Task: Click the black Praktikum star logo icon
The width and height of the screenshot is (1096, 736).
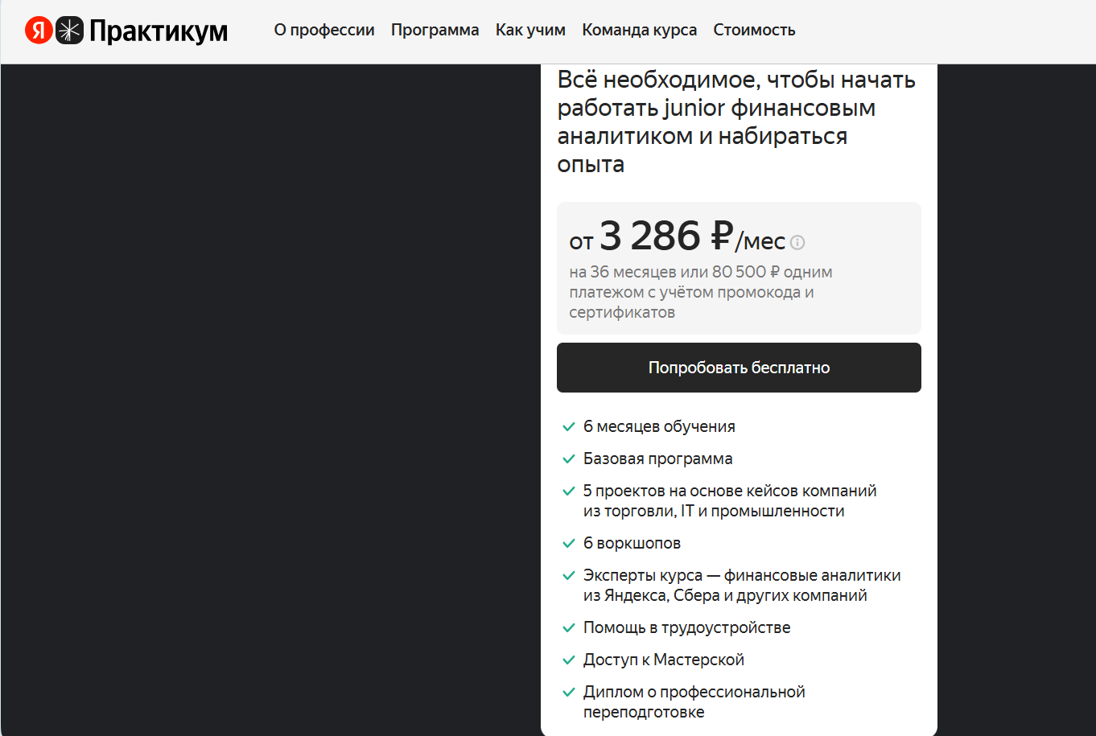Action: tap(70, 31)
